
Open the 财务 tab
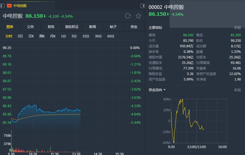51,27
